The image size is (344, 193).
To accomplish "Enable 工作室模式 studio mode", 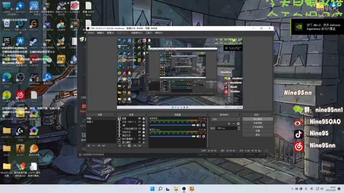I will click(x=258, y=127).
